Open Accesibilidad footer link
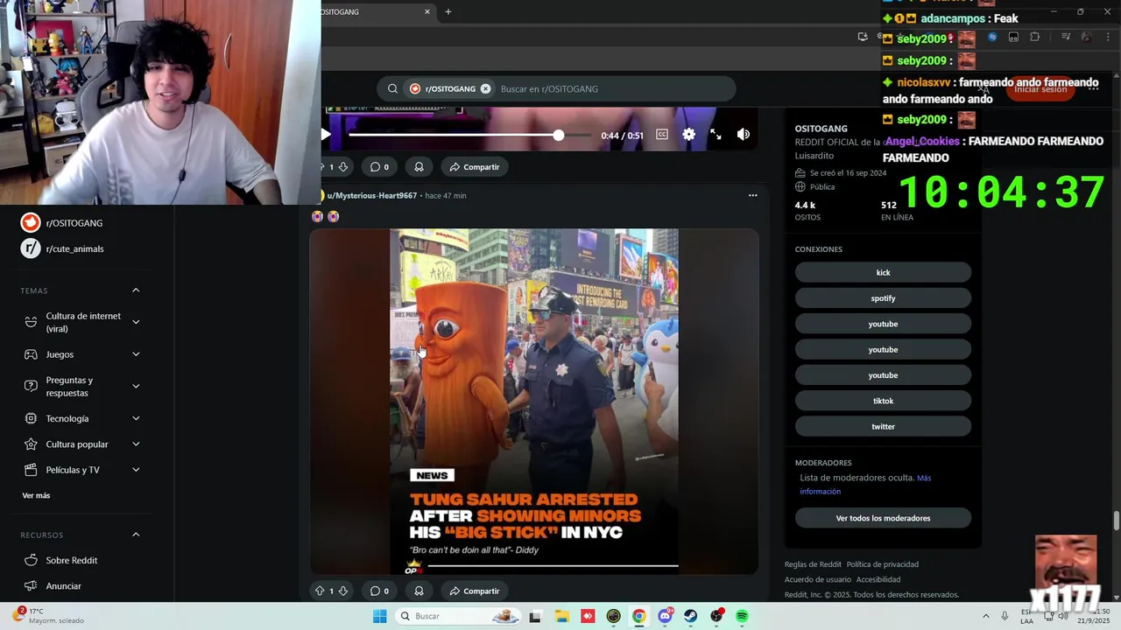 pos(878,579)
